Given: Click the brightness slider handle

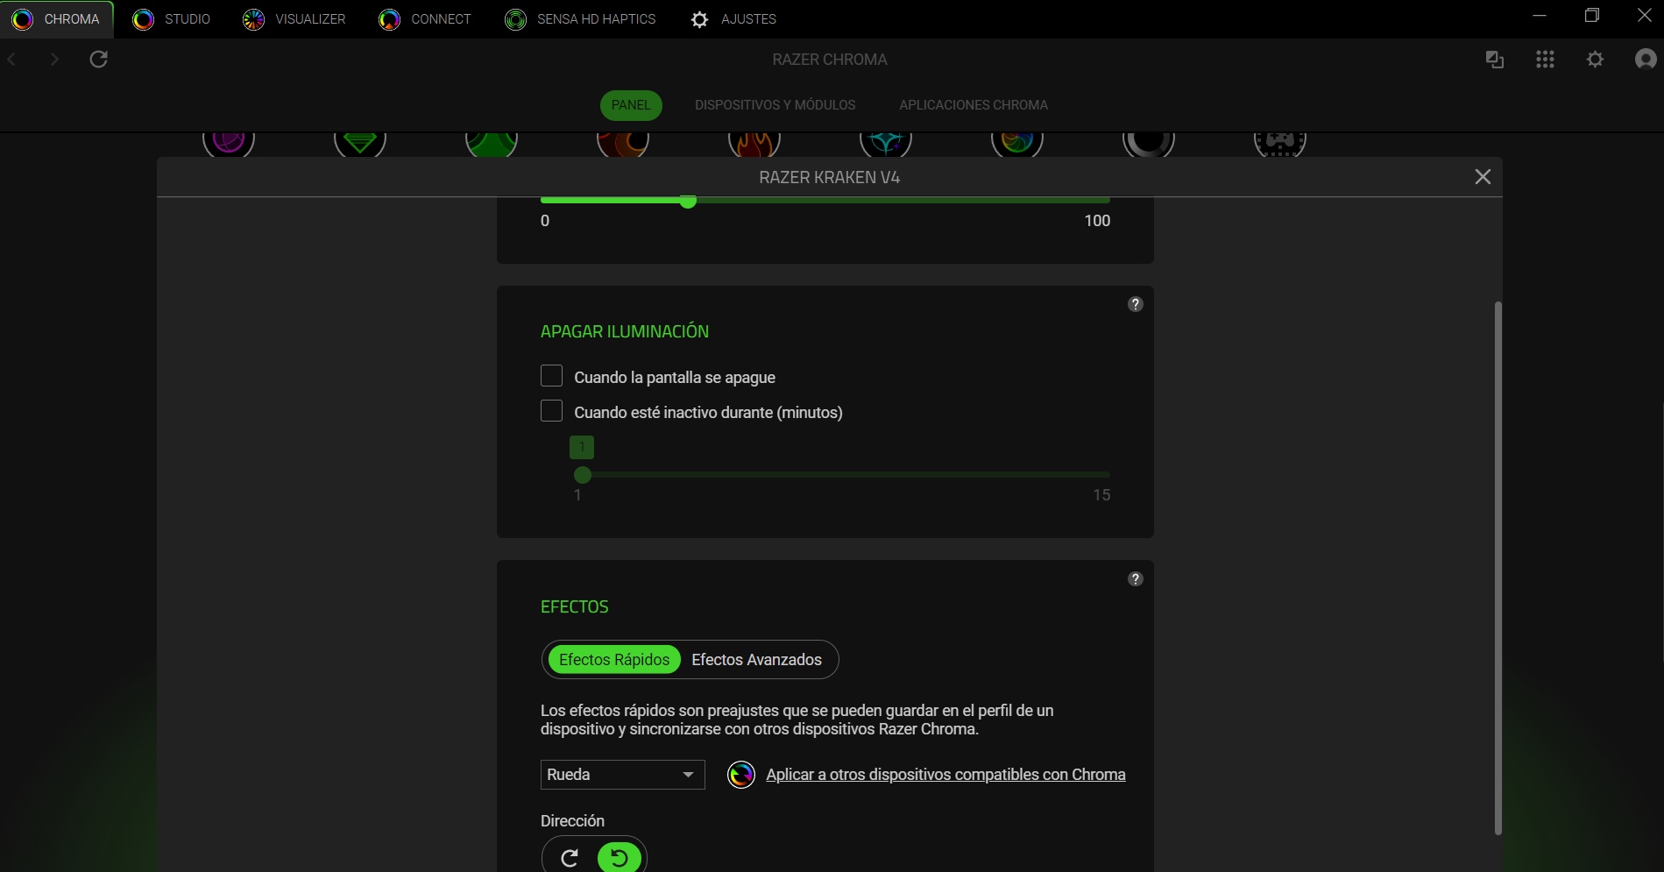Looking at the screenshot, I should 688,202.
